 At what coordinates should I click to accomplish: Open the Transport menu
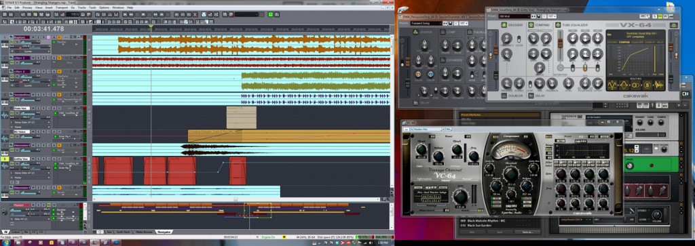(x=62, y=7)
